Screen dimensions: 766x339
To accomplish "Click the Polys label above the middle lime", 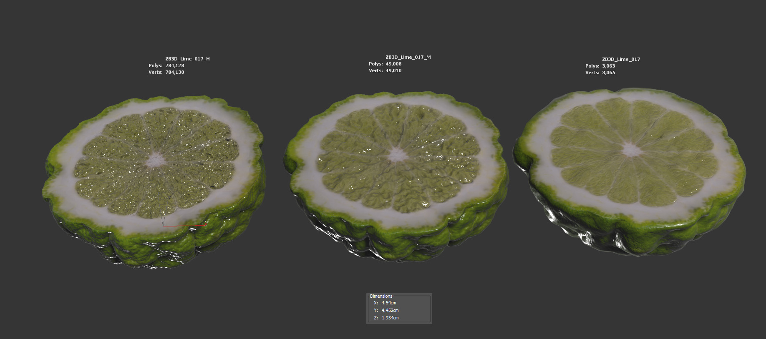I will click(x=375, y=64).
